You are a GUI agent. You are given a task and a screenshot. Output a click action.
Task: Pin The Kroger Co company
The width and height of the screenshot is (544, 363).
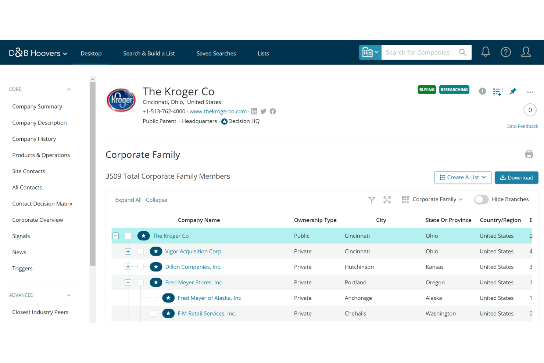[x=513, y=91]
